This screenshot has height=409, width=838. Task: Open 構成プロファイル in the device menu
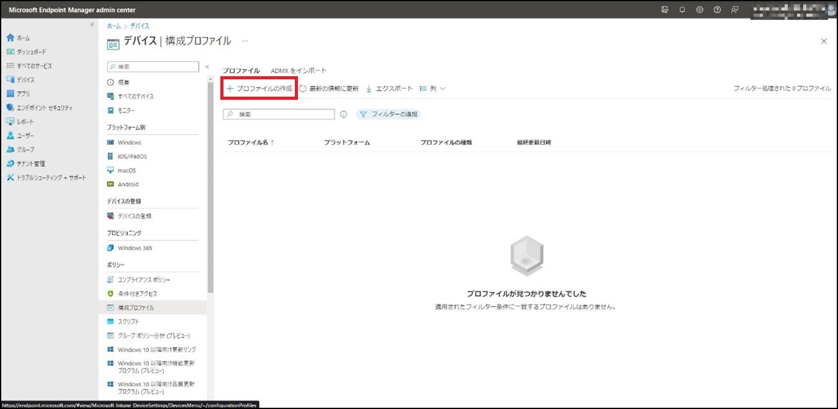153,307
